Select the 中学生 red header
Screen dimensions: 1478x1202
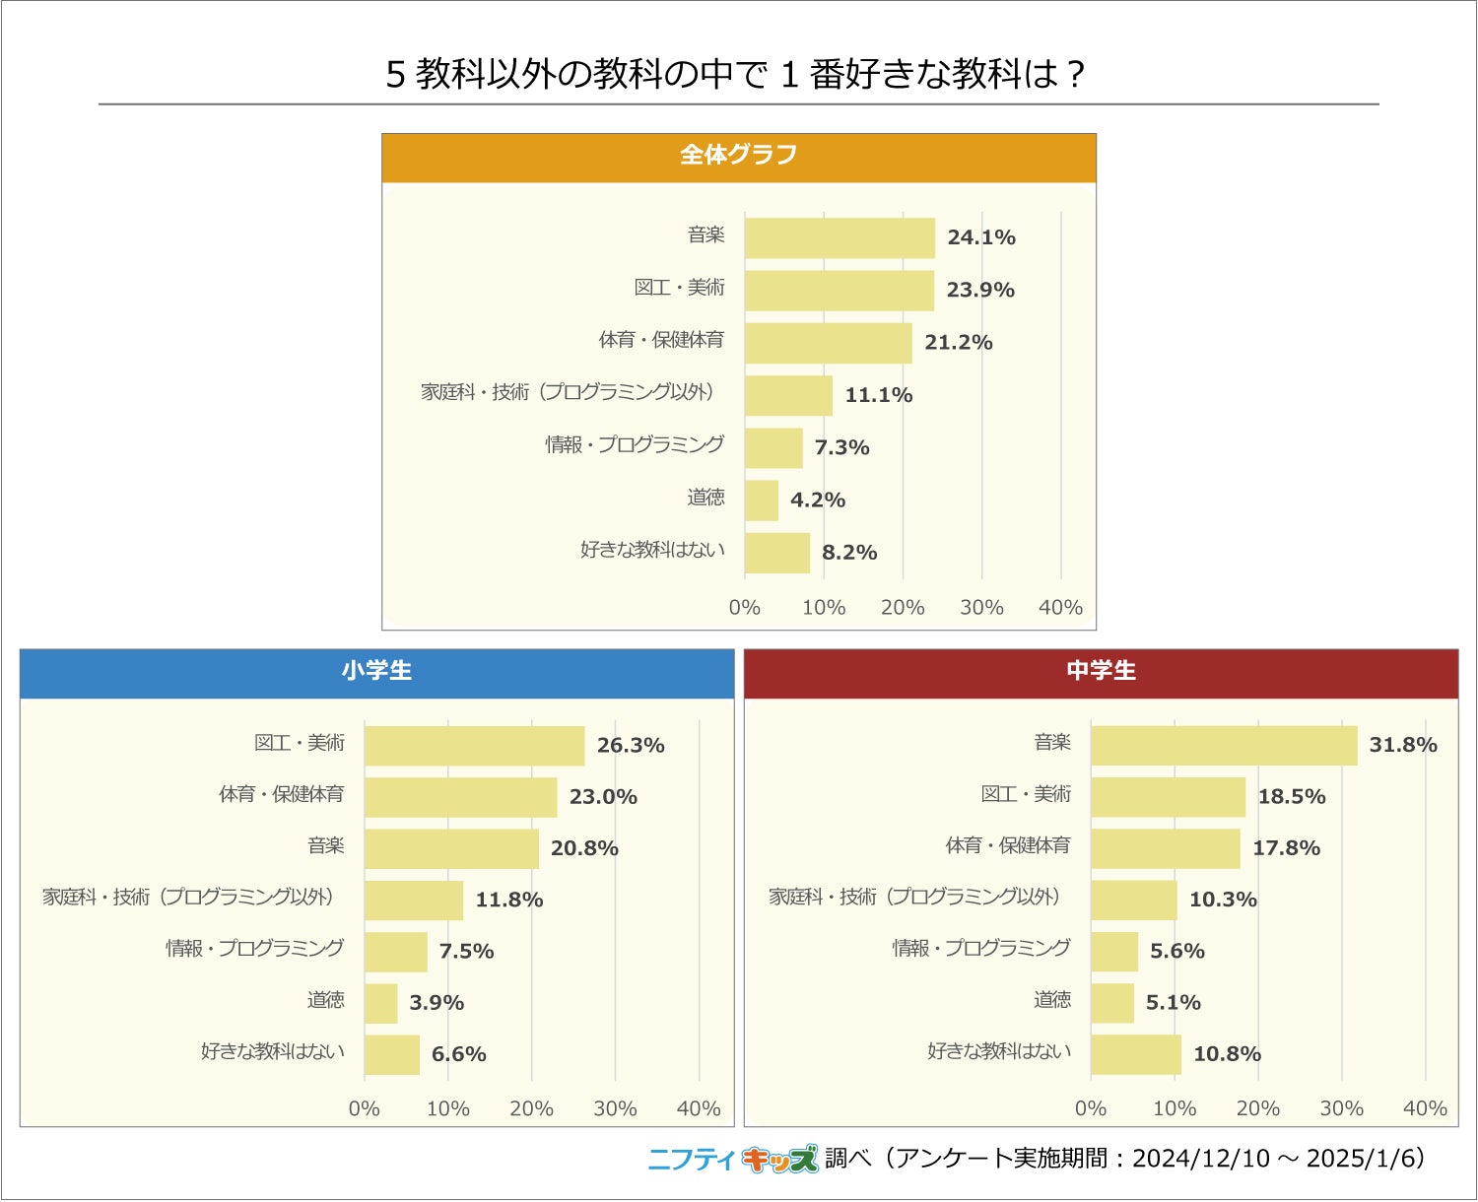(x=1101, y=673)
